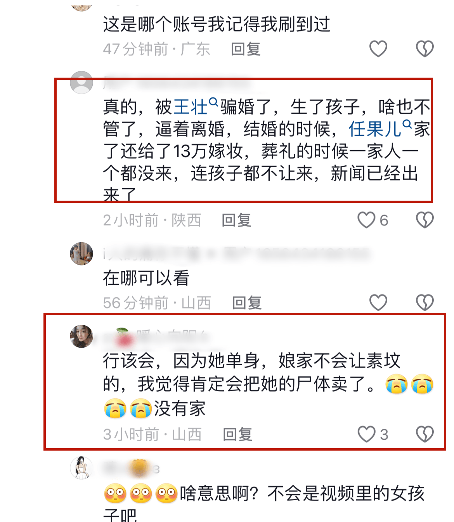Image resolution: width=454 pixels, height=522 pixels.
Task: Like the 47分钟前 广东 comment
Action: coord(378,49)
